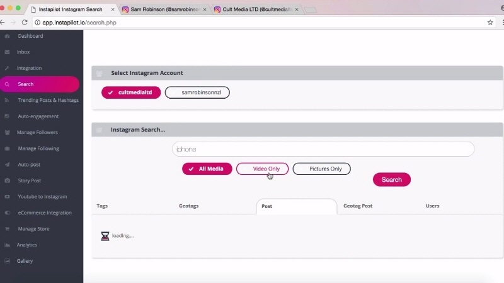Select the cultmedialtd account toggle
This screenshot has height=283, width=504.
click(131, 92)
